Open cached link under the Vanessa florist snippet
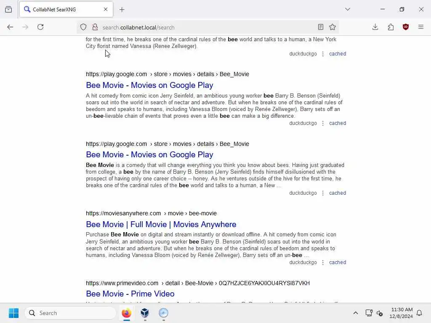This screenshot has width=431, height=323. (x=338, y=54)
